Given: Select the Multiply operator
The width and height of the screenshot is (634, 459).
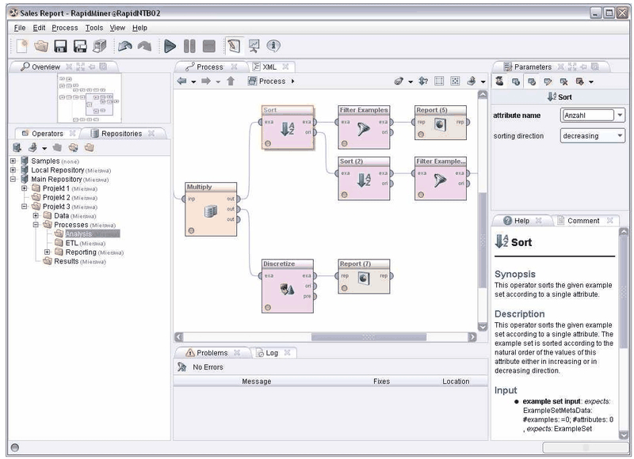Looking at the screenshot, I should [211, 209].
